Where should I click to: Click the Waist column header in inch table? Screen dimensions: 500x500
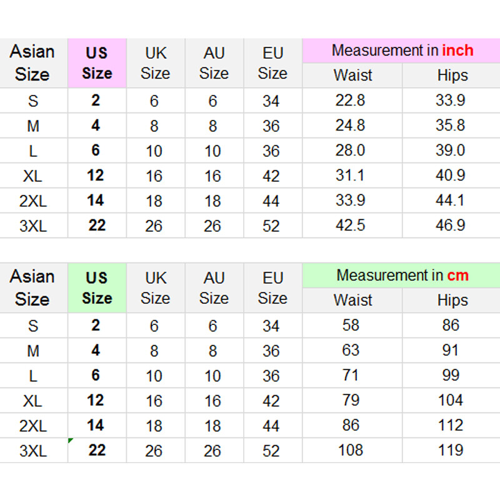pos(352,76)
